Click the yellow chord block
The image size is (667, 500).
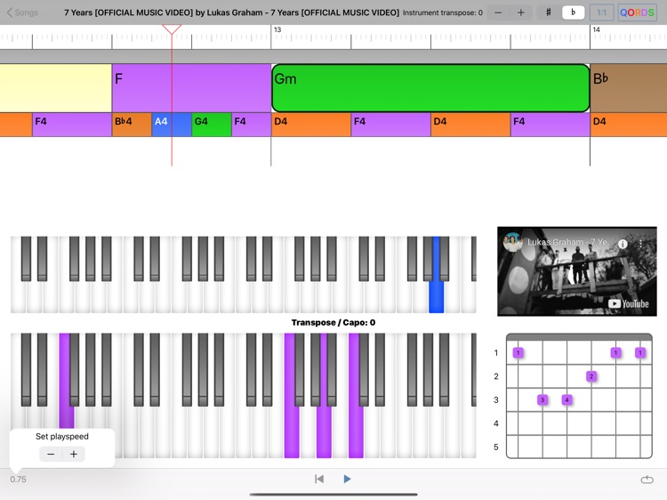coord(56,88)
